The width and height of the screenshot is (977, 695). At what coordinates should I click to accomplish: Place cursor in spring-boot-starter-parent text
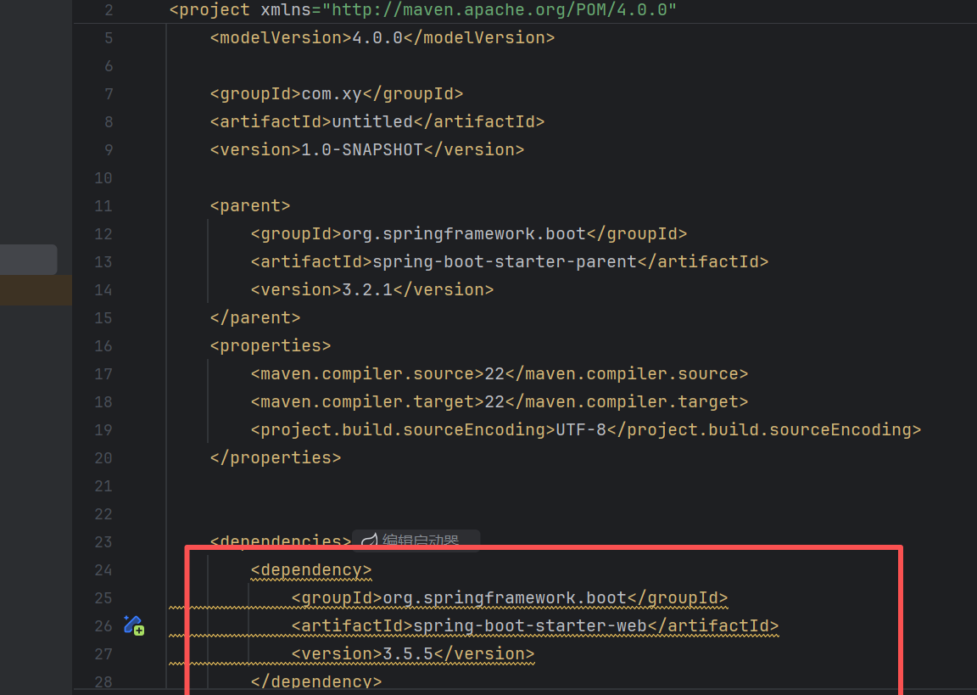click(x=504, y=261)
